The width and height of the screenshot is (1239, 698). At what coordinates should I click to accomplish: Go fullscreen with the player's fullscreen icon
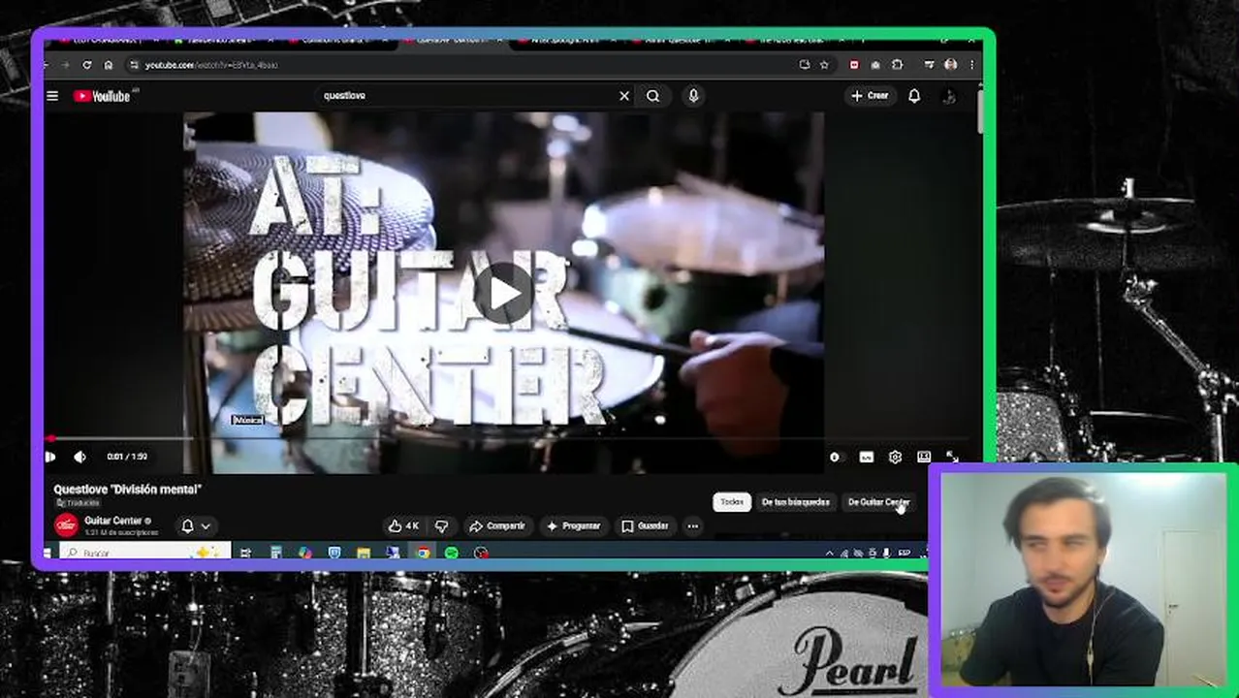click(x=952, y=457)
